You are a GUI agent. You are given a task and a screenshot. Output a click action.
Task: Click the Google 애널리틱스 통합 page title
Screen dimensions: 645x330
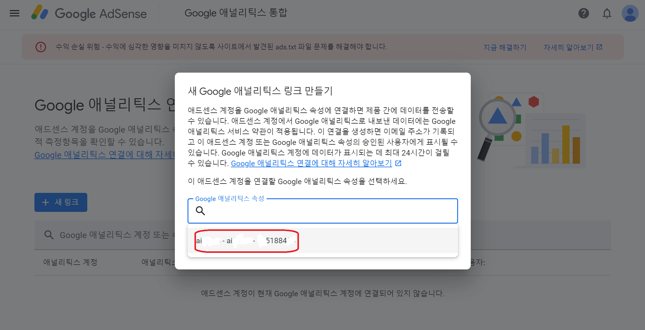coord(236,13)
